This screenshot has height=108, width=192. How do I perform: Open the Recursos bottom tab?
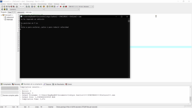(x=16, y=84)
